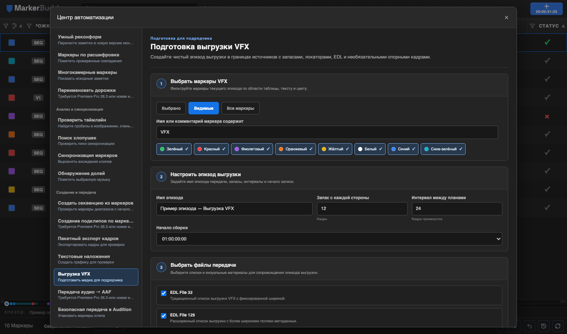Click the red X status icon in the table

(547, 116)
